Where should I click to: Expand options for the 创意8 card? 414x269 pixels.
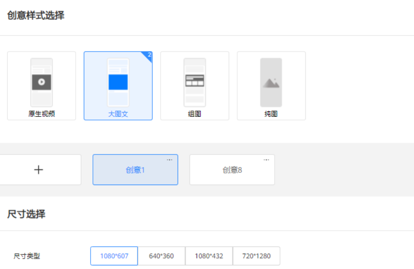point(266,159)
